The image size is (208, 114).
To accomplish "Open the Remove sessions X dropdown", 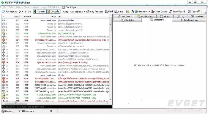I will tap(21, 12).
